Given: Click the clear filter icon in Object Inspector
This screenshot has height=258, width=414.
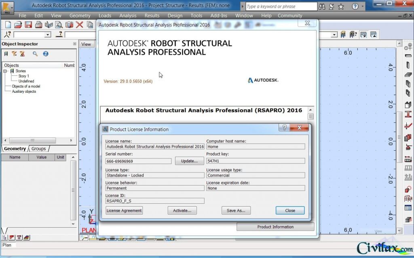Looking at the screenshot, I should click(x=23, y=54).
